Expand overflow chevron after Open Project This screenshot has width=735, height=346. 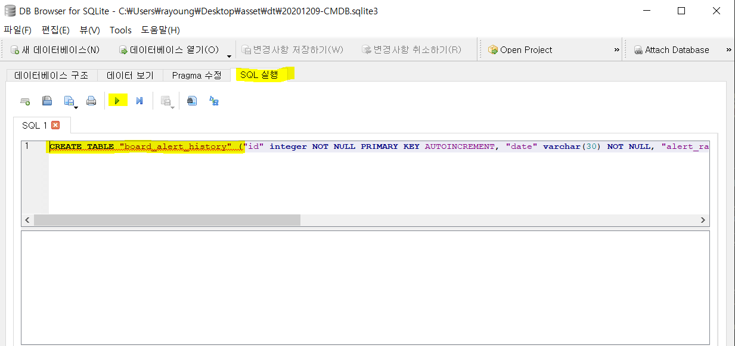(x=616, y=50)
